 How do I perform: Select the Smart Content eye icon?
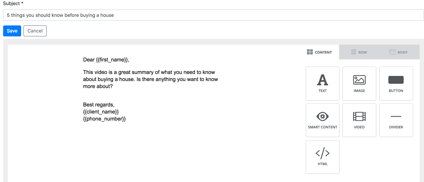(x=322, y=117)
